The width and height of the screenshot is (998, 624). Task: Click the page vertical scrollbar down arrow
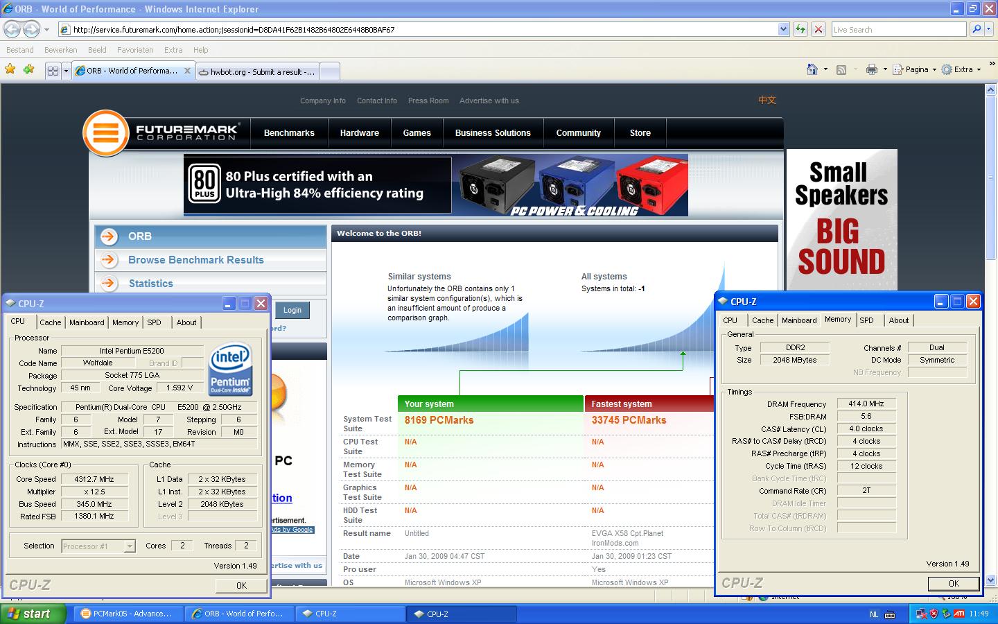[990, 580]
